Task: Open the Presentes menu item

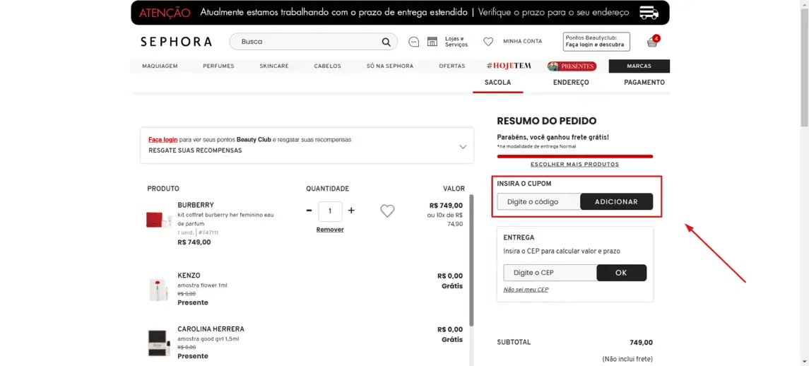Action: (572, 66)
